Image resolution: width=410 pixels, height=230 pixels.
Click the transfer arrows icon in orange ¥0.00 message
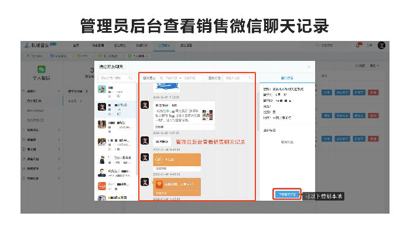pos(159,159)
